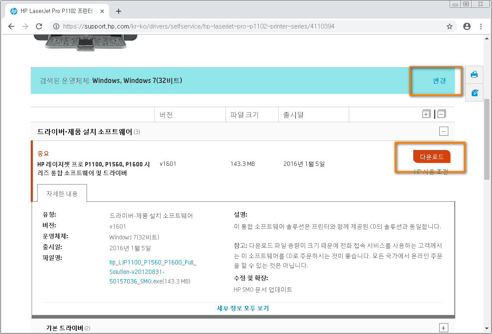Open the Chrome profile account icon

click(467, 26)
